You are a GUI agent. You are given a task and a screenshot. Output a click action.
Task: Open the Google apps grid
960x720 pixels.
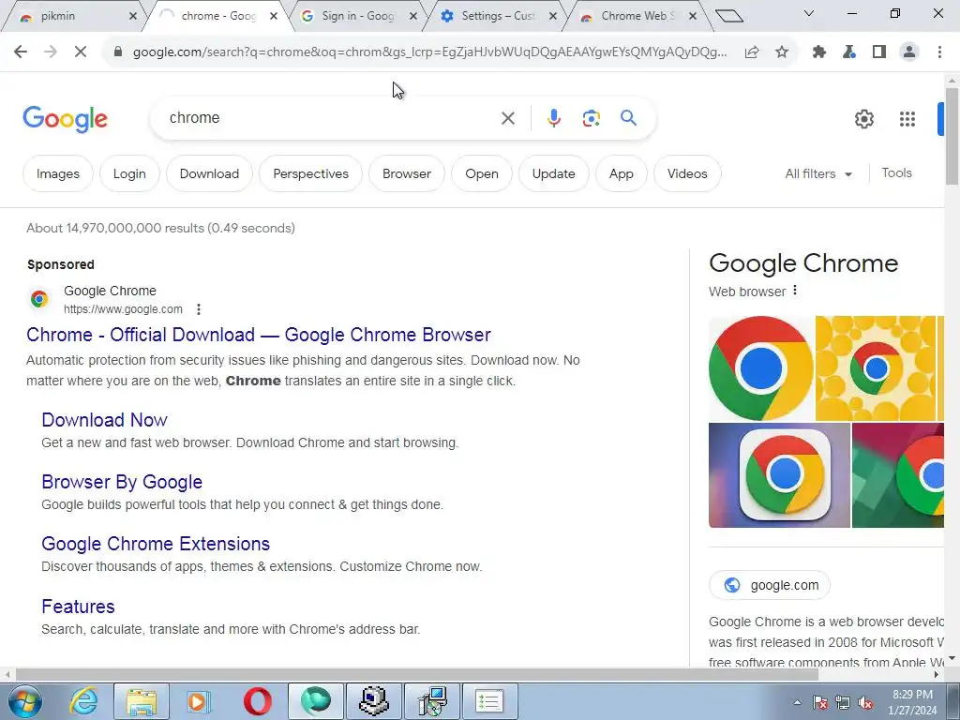tap(907, 119)
